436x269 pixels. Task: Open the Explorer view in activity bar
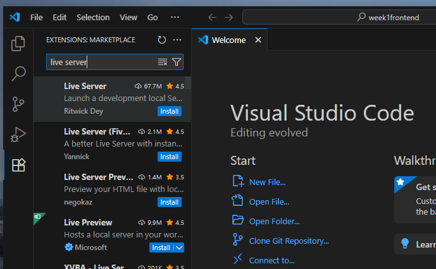18,44
